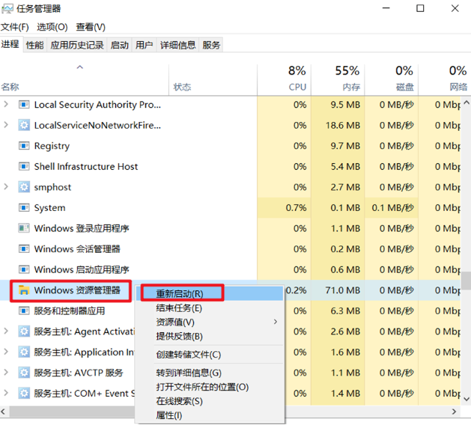The height and width of the screenshot is (425, 471).
Task: Click the COM+ Event service host icon
Action: [24, 393]
